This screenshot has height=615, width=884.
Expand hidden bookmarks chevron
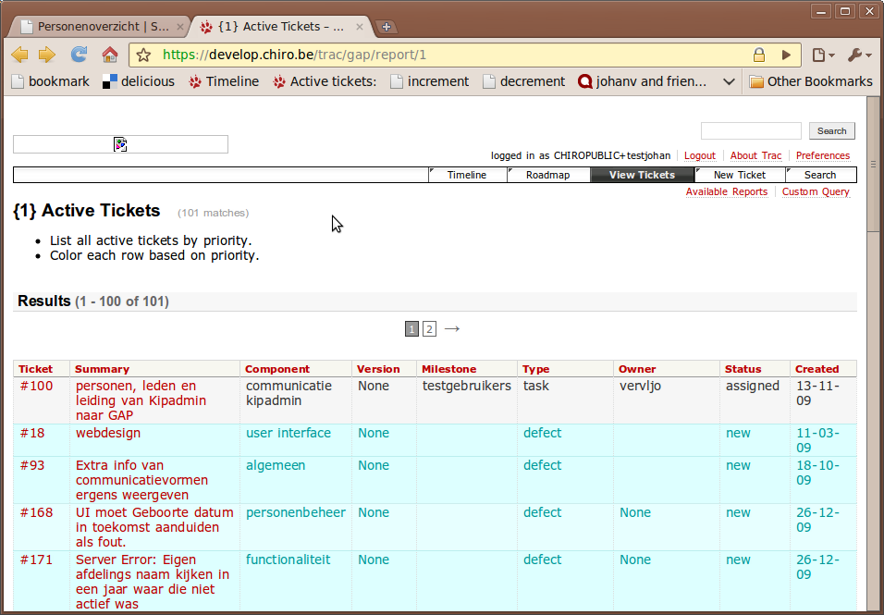point(729,81)
